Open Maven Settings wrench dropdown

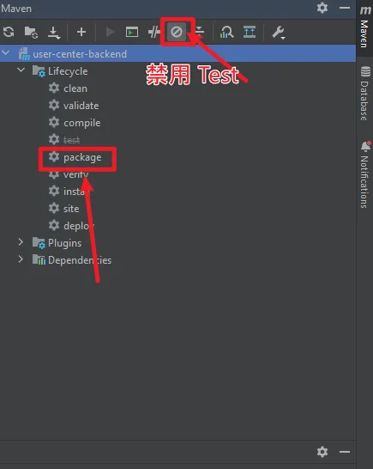pyautogui.click(x=279, y=33)
